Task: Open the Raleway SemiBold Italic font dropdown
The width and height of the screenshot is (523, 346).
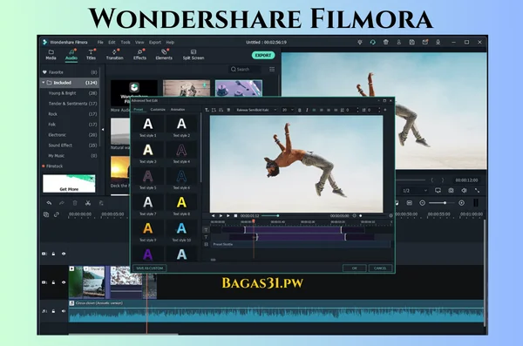Action: pyautogui.click(x=255, y=110)
